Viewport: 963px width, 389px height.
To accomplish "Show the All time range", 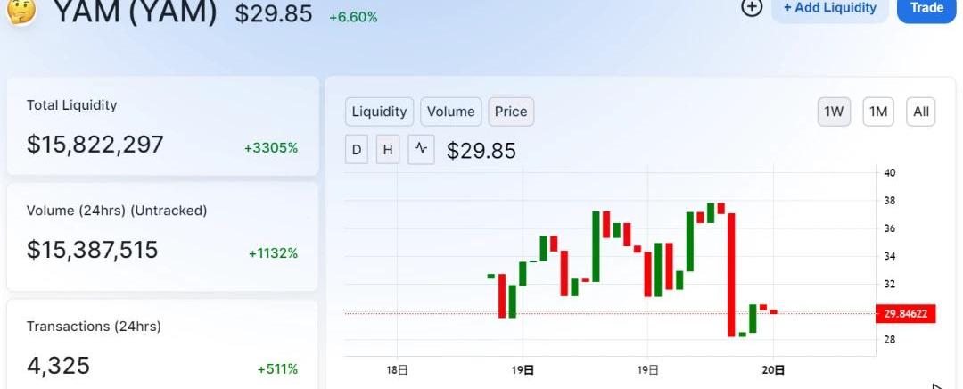I will click(920, 112).
